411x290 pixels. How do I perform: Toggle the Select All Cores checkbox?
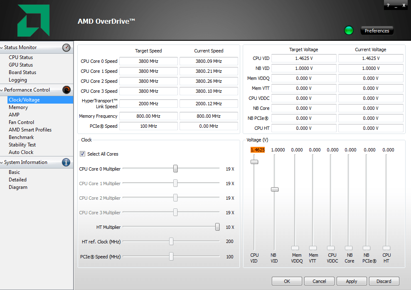[x=83, y=154]
